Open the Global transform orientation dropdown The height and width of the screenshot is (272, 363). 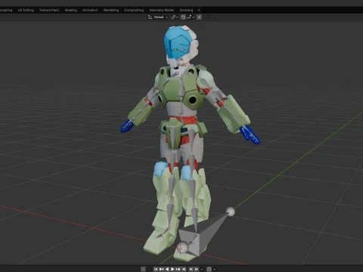[x=158, y=17]
